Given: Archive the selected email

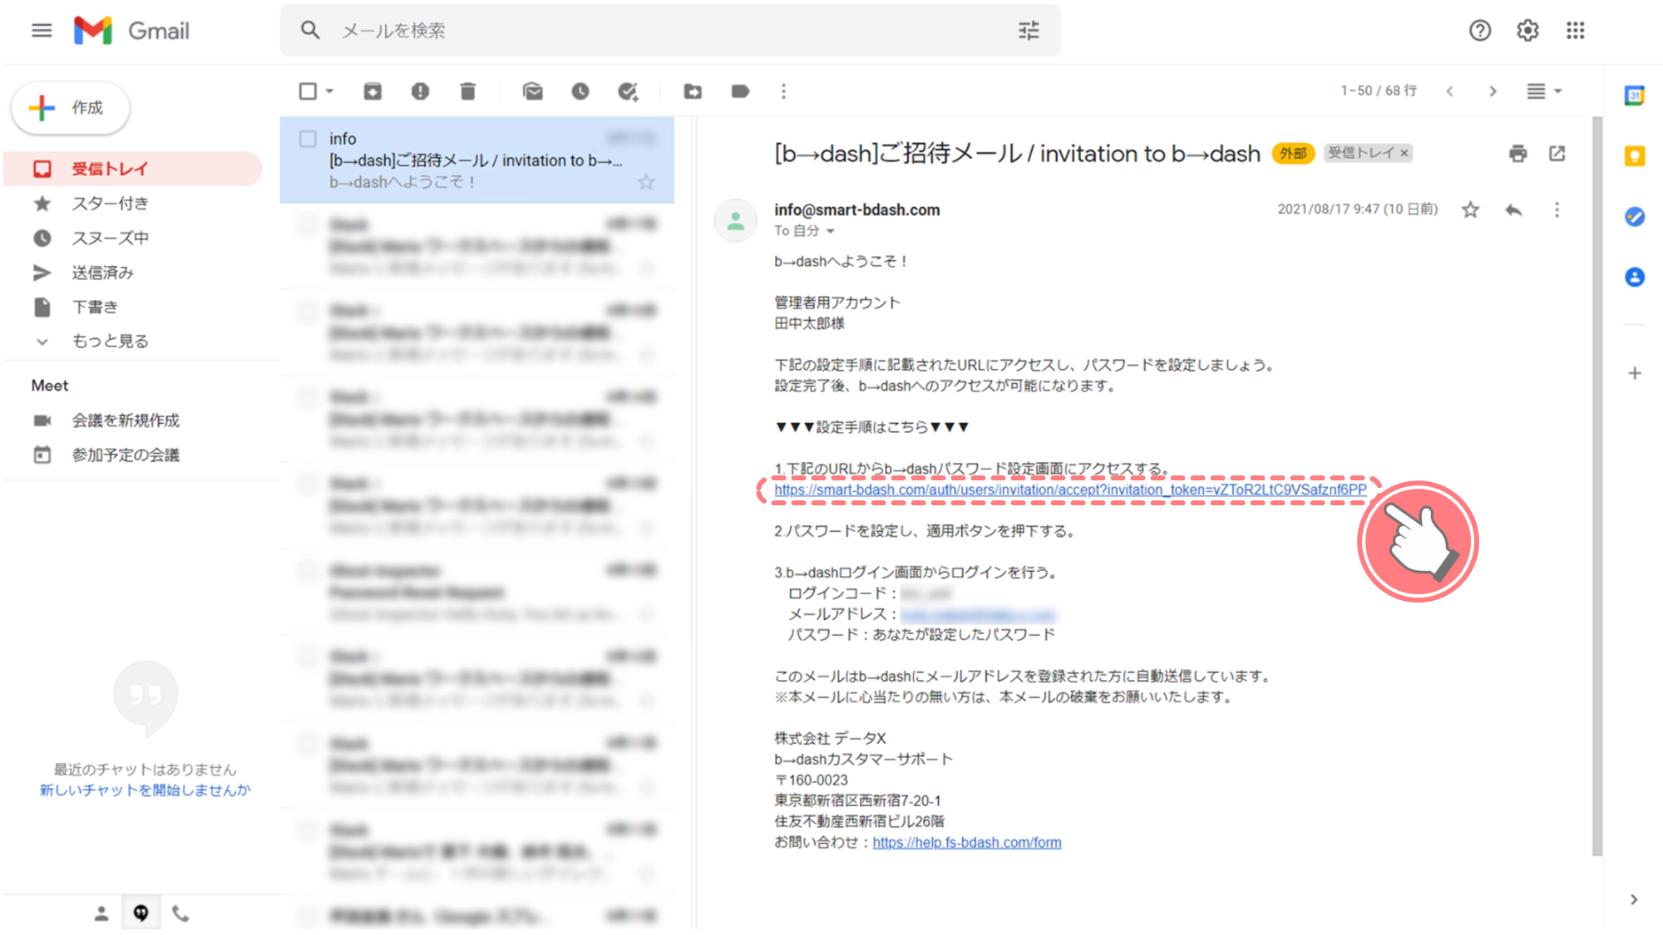Looking at the screenshot, I should point(373,91).
